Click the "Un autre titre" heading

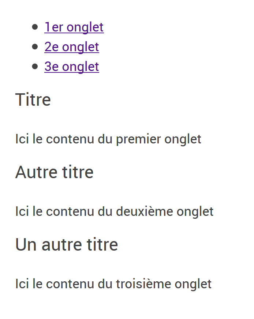click(x=67, y=245)
